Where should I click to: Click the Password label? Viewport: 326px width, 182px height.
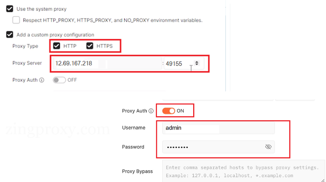click(133, 147)
